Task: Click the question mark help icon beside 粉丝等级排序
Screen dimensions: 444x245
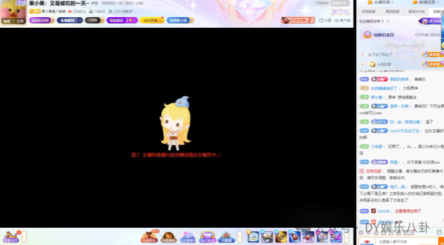Action: (x=388, y=21)
